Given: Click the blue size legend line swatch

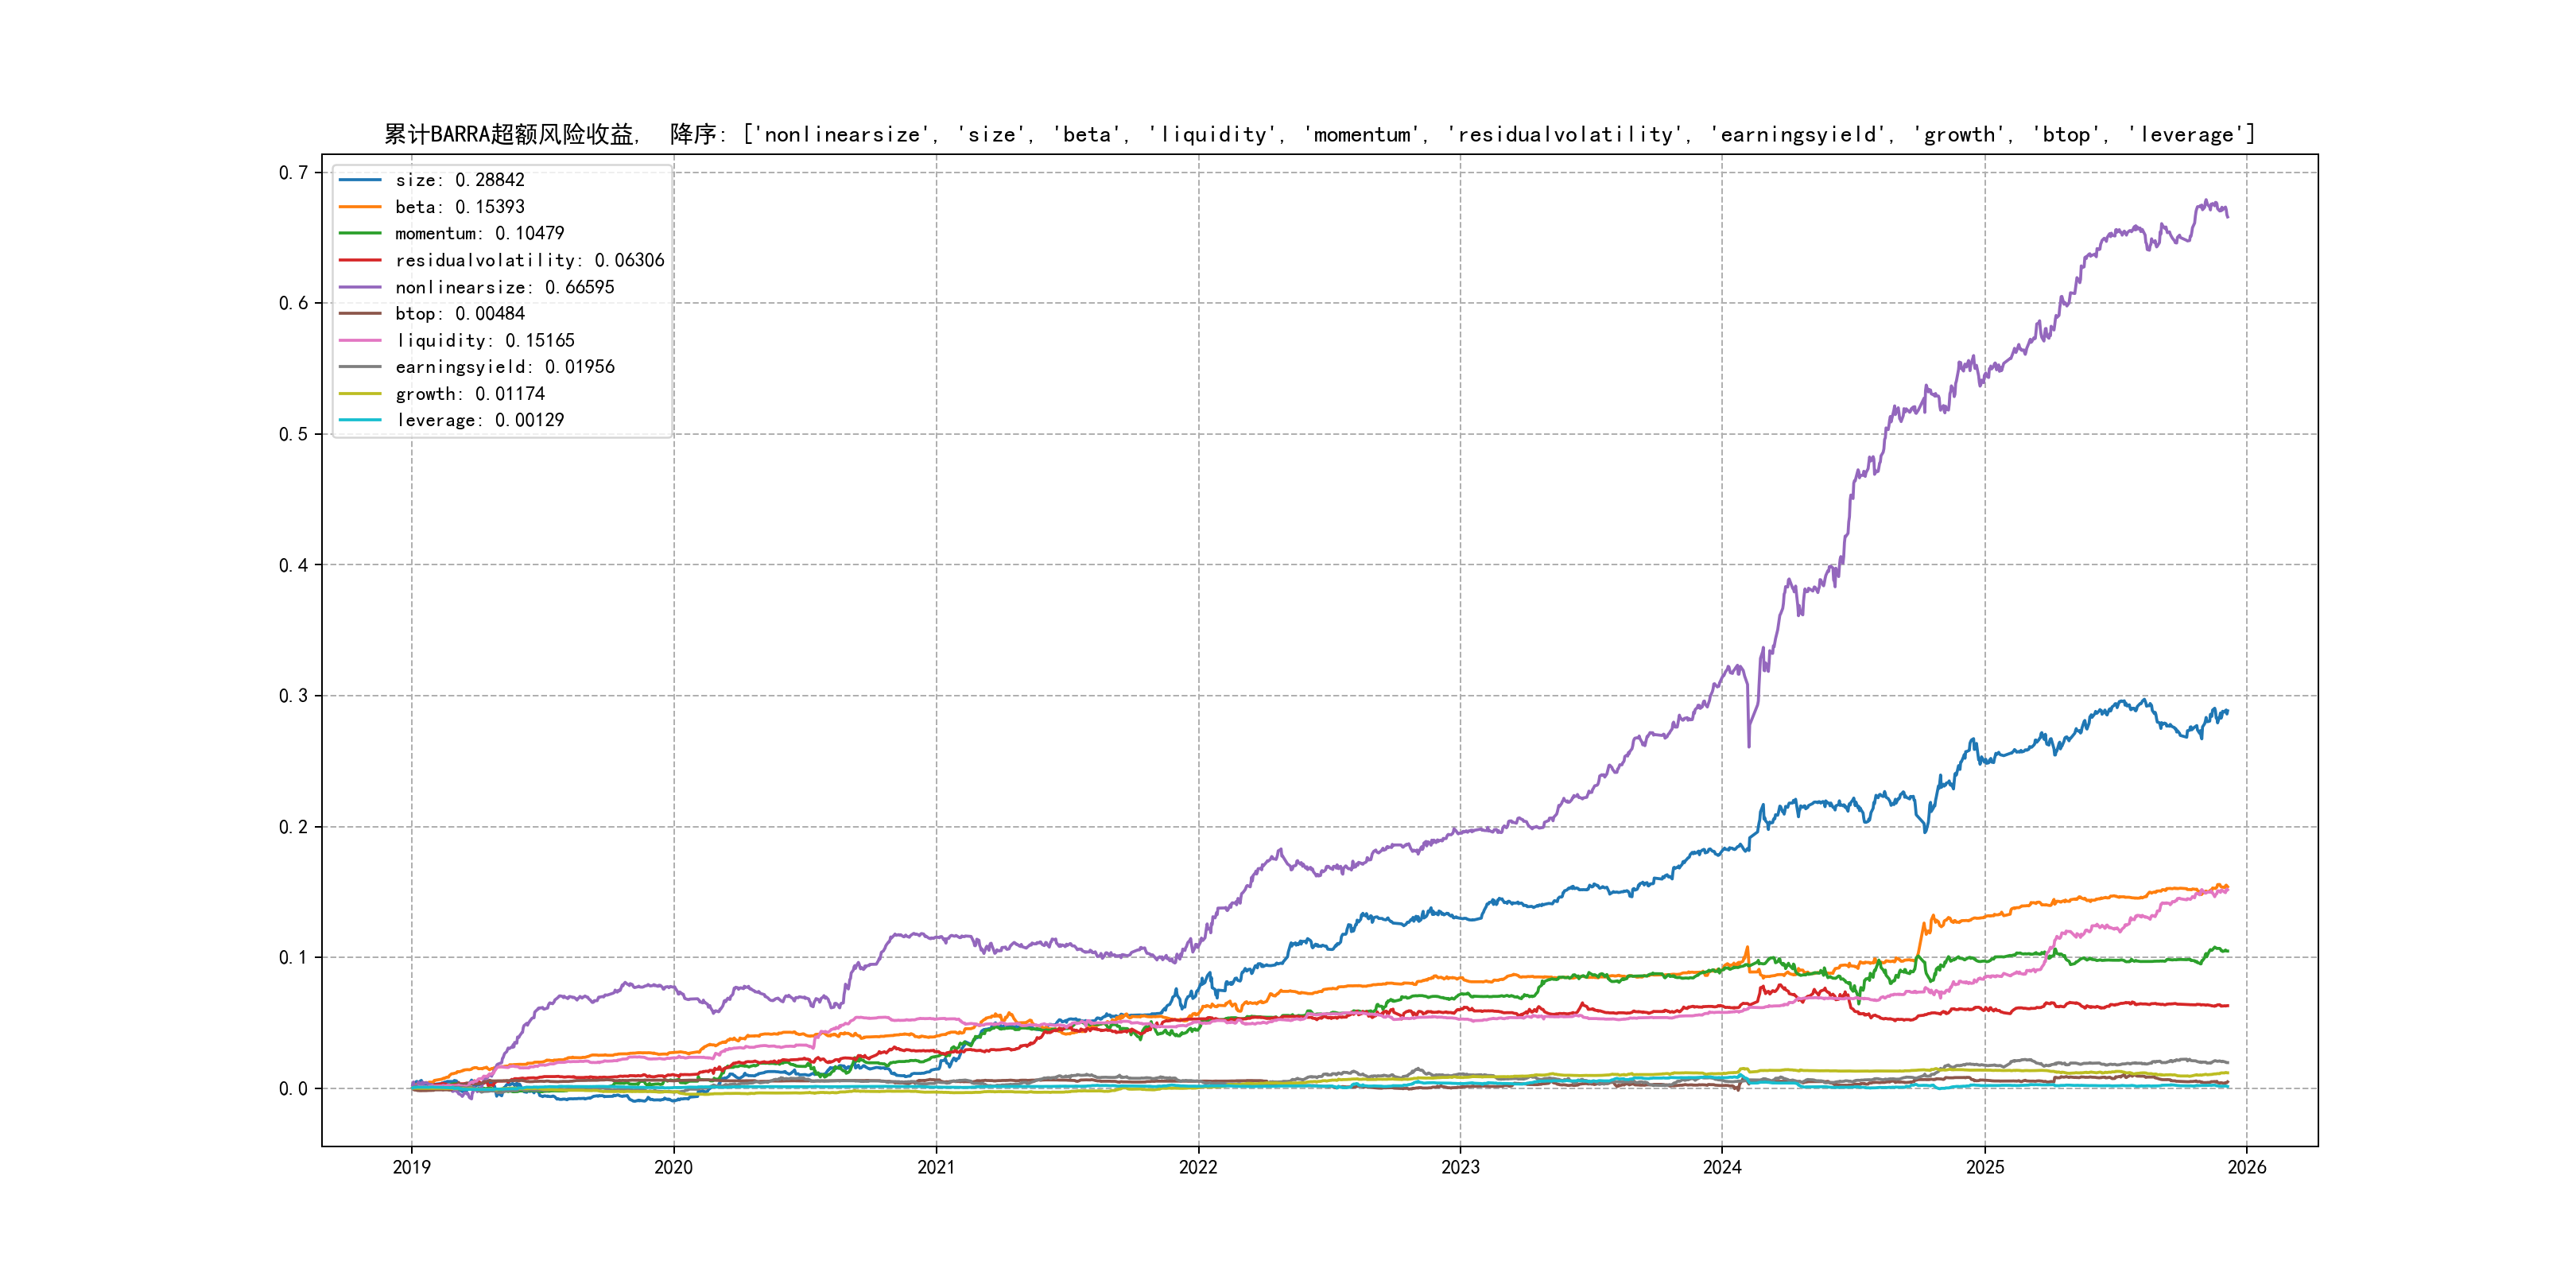Looking at the screenshot, I should (x=360, y=180).
